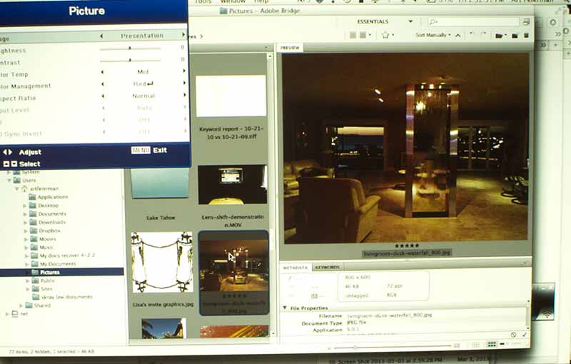Click the livingroom filename label under preview

pyautogui.click(x=407, y=253)
